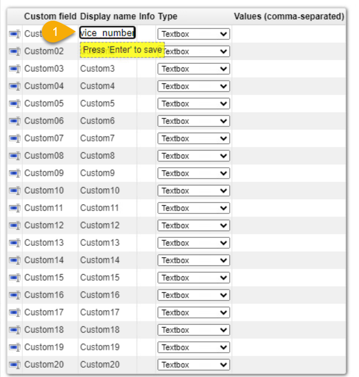Click the field icon beside Custom11
The height and width of the screenshot is (377, 359).
15,208
